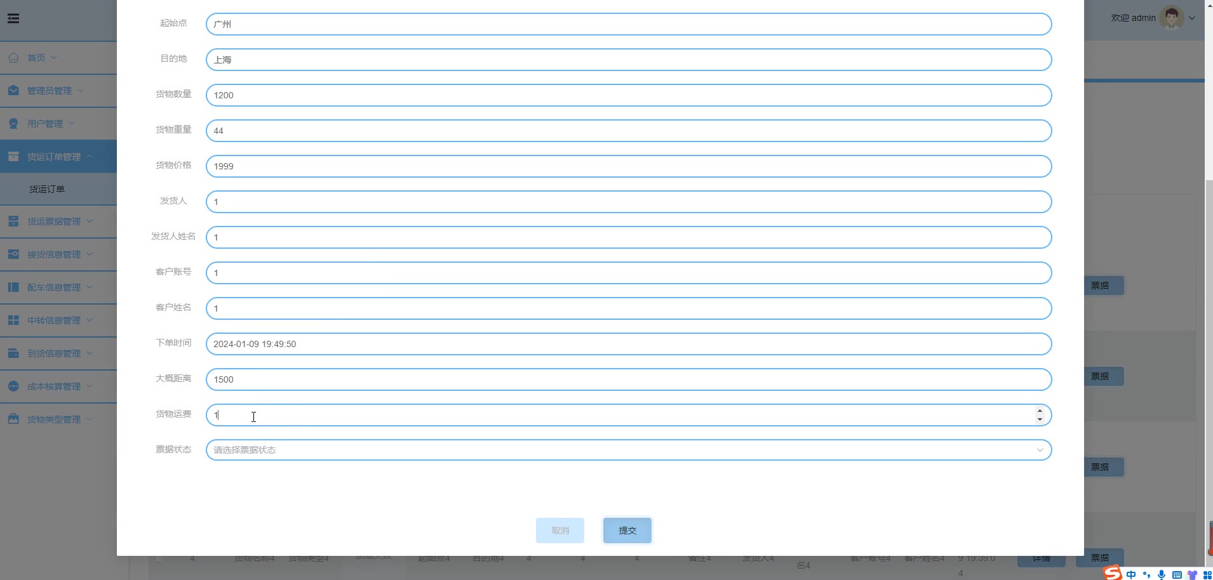Increase 货物运费 using the up stepper
Screen dimensions: 1213x580
(x=1040, y=411)
